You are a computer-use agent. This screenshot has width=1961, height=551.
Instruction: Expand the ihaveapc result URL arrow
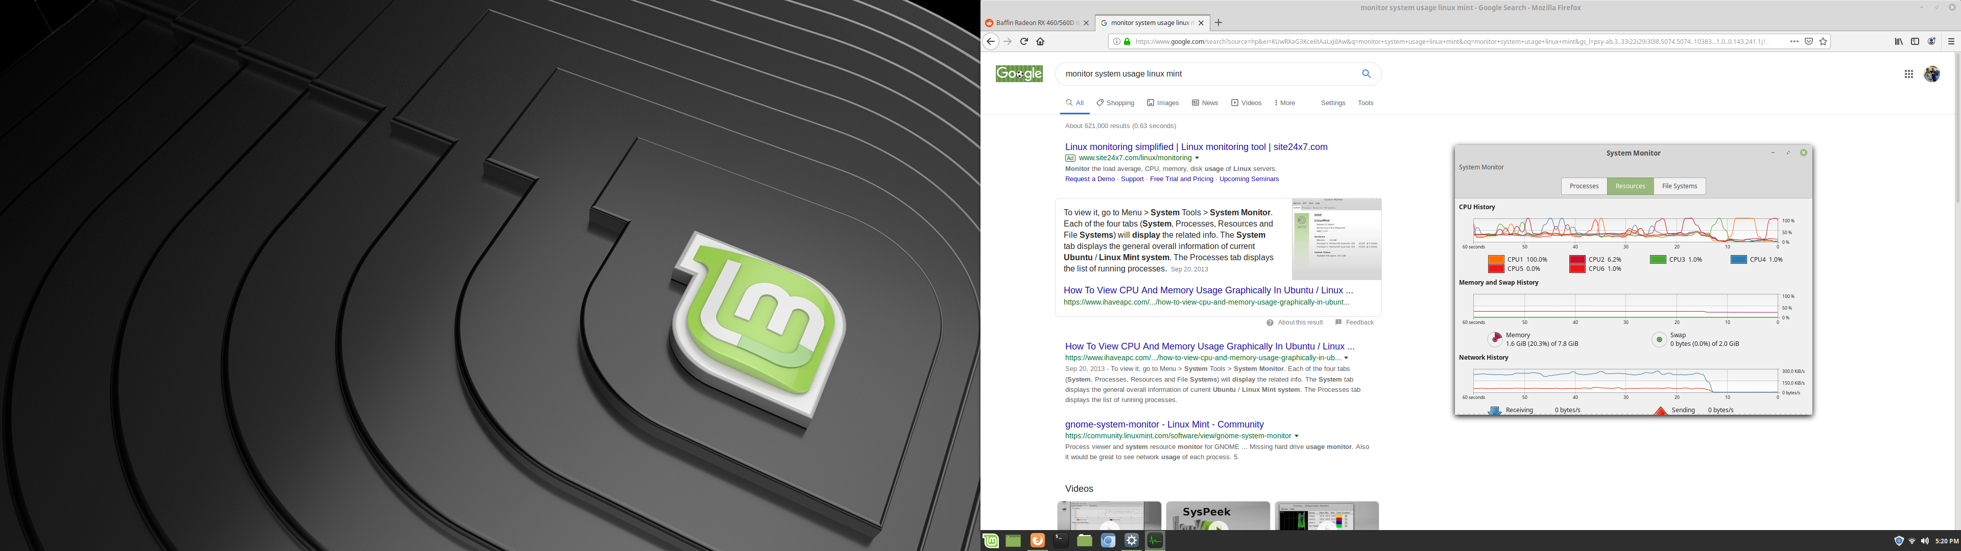click(1346, 358)
